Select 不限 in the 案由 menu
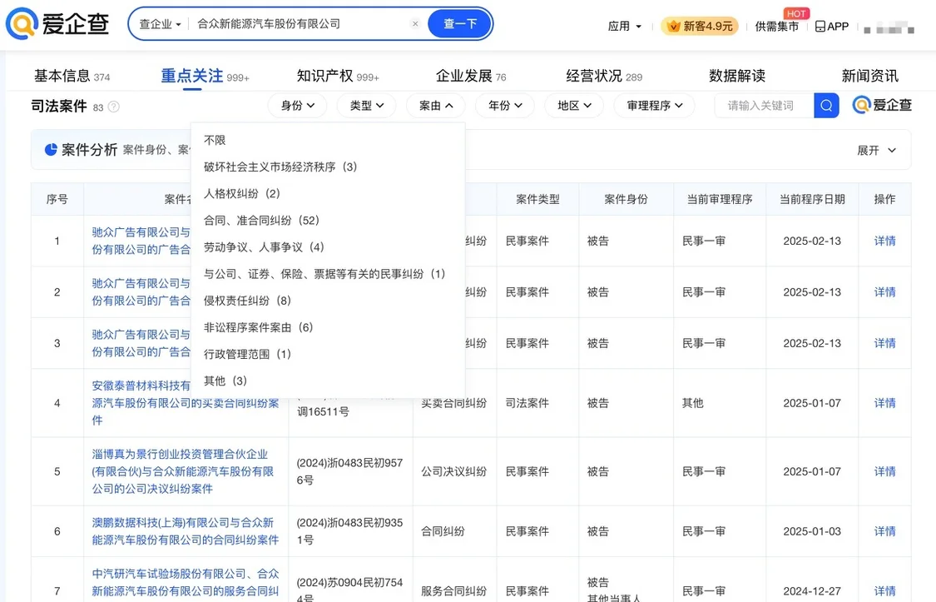 tap(215, 140)
